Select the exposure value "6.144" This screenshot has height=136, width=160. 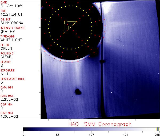[6, 74]
